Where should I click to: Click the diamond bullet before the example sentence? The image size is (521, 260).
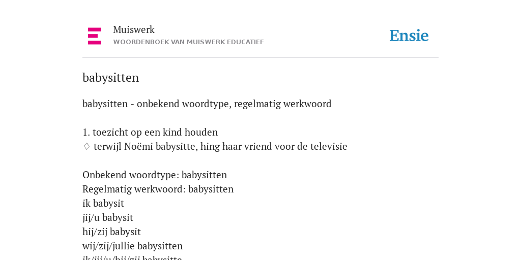[86, 146]
